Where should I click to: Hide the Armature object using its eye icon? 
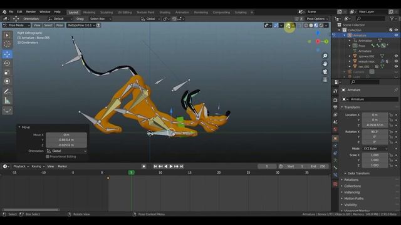point(396,35)
